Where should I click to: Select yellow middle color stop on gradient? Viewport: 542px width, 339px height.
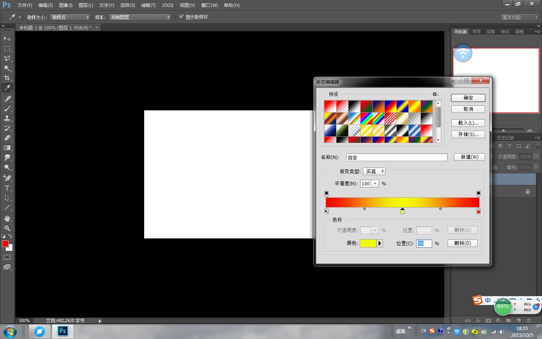[x=402, y=211]
